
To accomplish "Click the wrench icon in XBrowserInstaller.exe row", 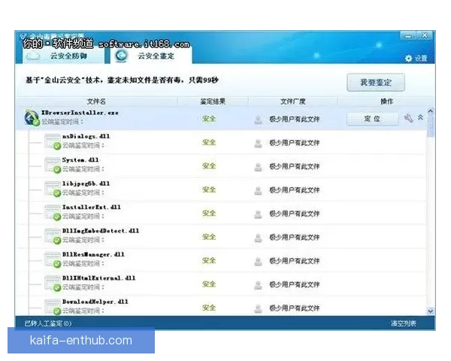I will click(x=408, y=118).
